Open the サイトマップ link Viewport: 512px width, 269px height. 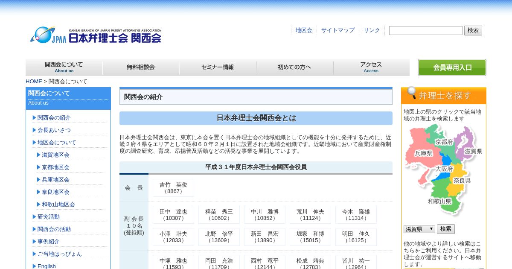(337, 30)
